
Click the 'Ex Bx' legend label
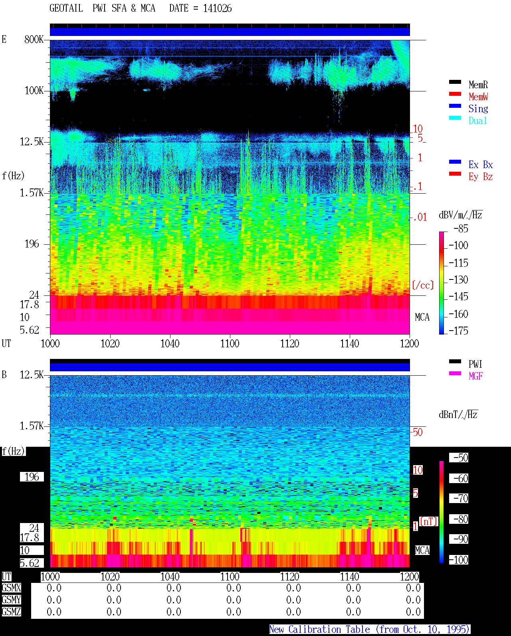[481, 164]
